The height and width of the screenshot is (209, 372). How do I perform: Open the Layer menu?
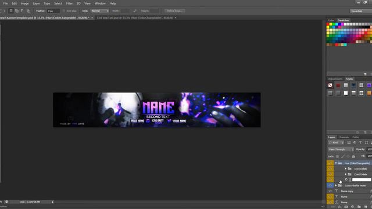coord(36,3)
